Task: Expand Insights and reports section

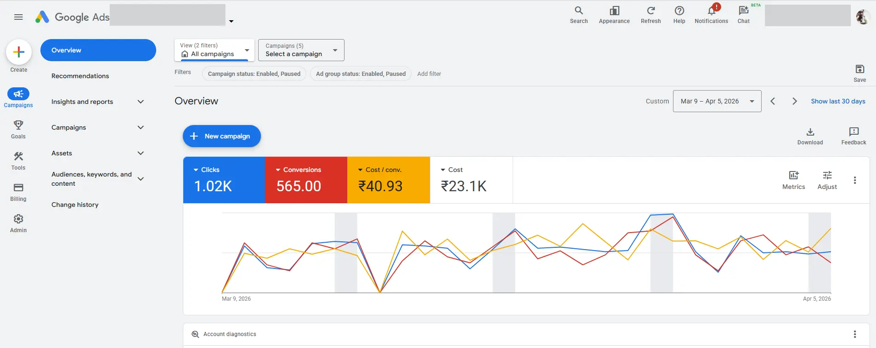Action: [x=141, y=102]
